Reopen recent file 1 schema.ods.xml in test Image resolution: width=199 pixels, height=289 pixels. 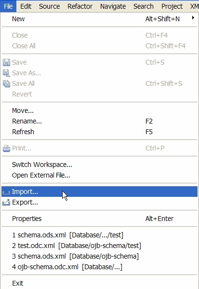coord(99,235)
